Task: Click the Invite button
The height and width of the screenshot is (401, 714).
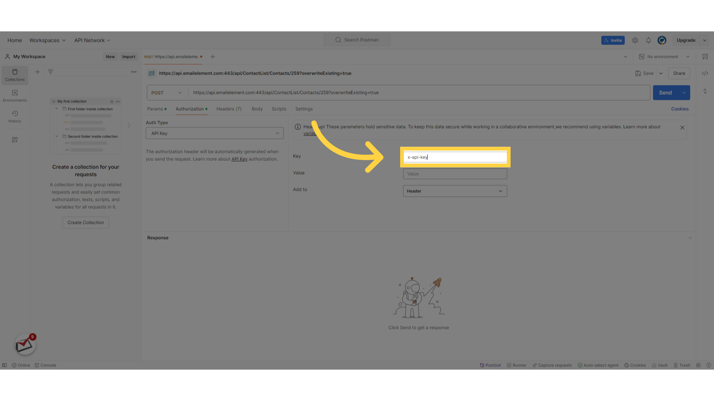Action: pos(613,40)
